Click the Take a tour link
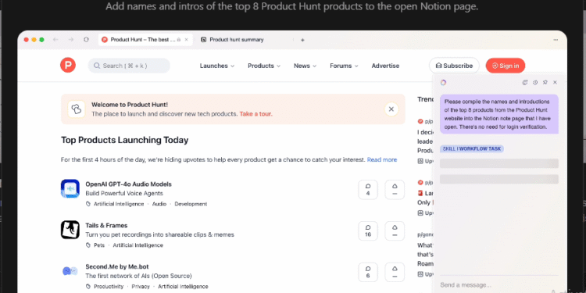The width and height of the screenshot is (586, 293). tap(256, 114)
